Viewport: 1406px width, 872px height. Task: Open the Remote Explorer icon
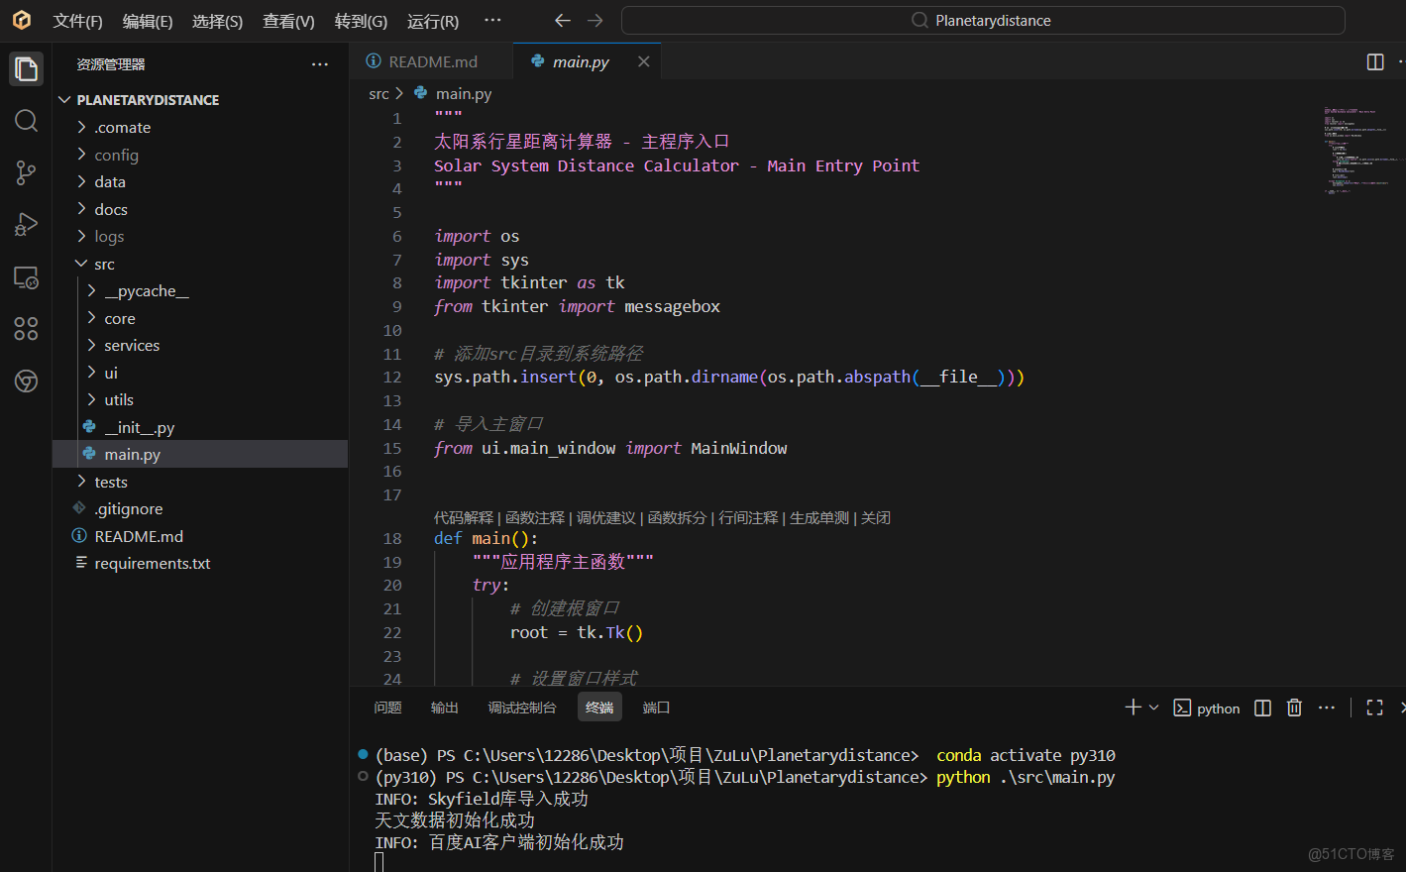26,277
